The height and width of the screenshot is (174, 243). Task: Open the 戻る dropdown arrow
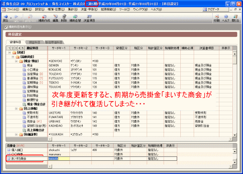[x=11, y=18]
